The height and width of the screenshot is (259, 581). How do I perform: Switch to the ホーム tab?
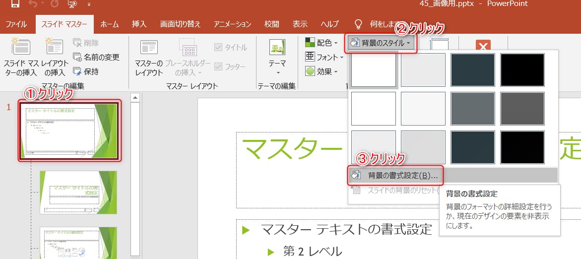pos(109,24)
